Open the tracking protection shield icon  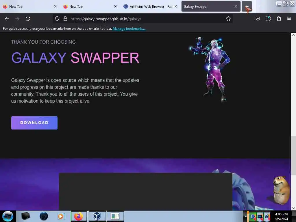(x=57, y=18)
